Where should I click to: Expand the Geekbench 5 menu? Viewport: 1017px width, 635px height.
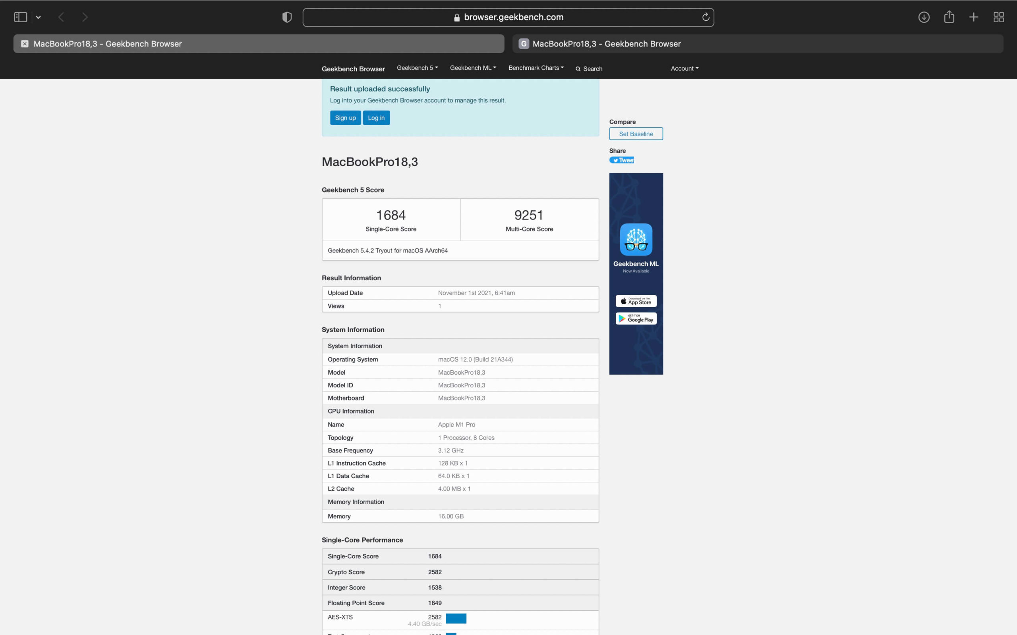(417, 68)
